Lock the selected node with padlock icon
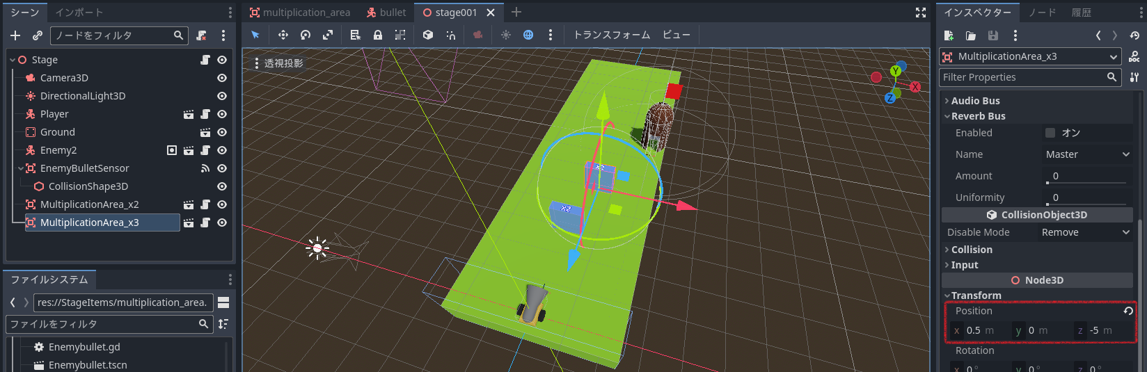The height and width of the screenshot is (372, 1147). (x=378, y=35)
